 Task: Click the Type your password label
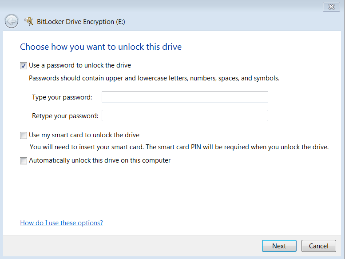tap(62, 97)
